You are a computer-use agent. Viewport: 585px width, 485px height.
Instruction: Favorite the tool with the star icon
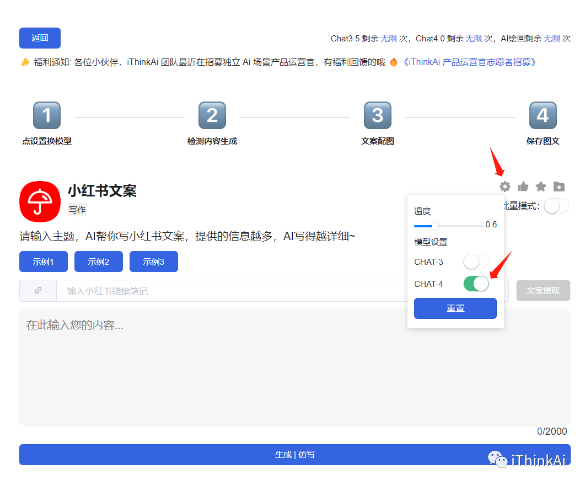[x=541, y=186]
